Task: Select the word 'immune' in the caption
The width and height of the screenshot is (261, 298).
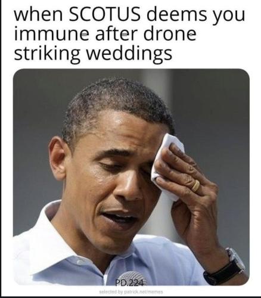Action: coord(51,34)
